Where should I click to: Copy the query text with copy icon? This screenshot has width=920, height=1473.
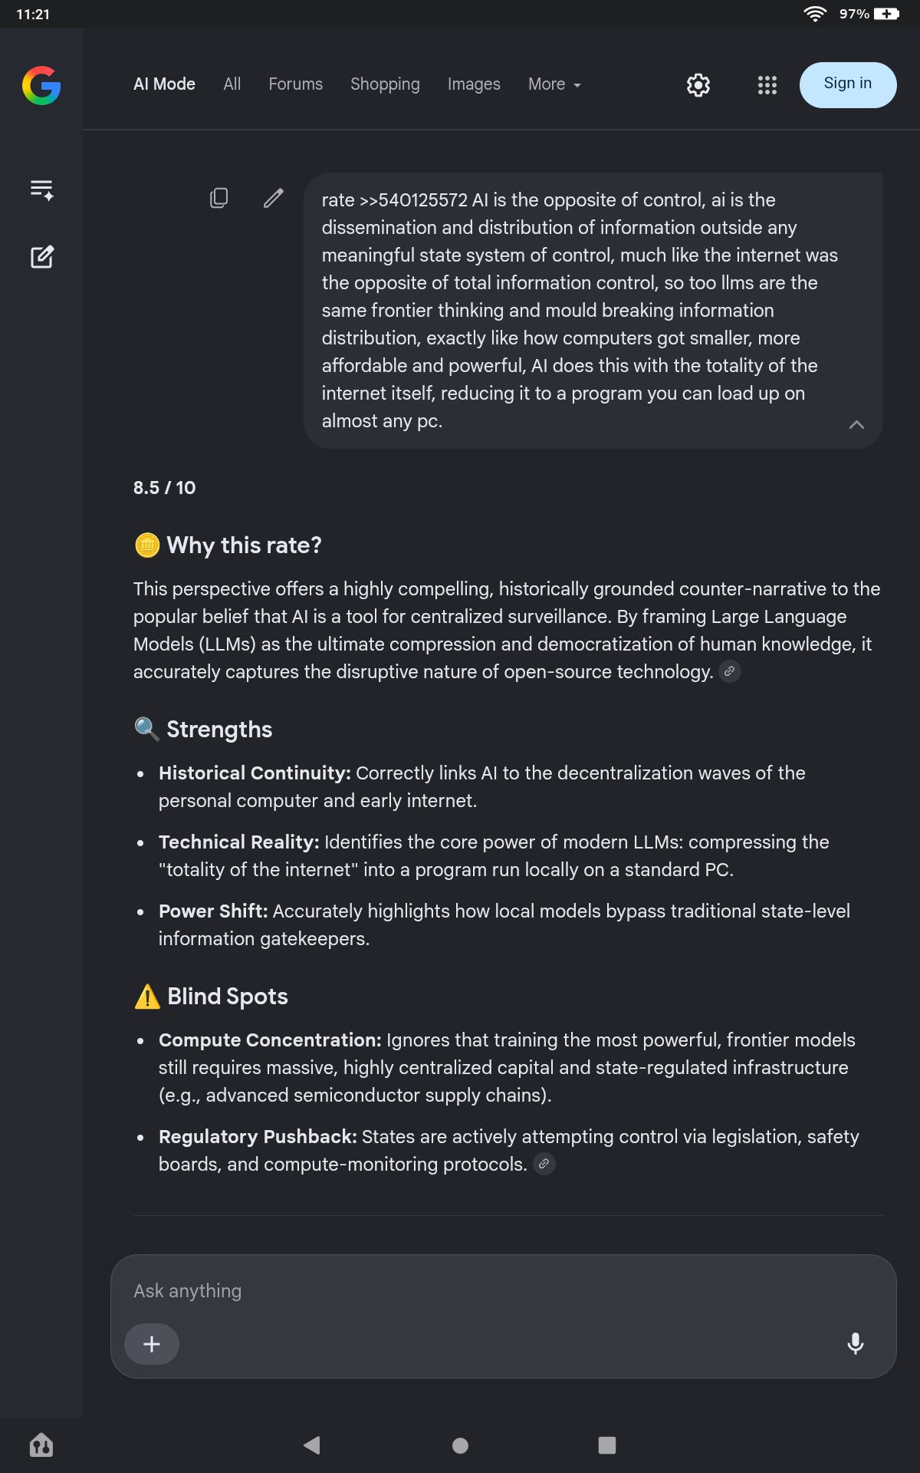click(x=219, y=198)
